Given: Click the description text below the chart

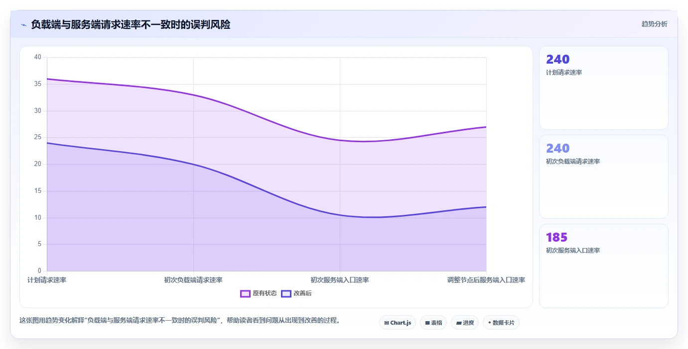Looking at the screenshot, I should pos(181,321).
